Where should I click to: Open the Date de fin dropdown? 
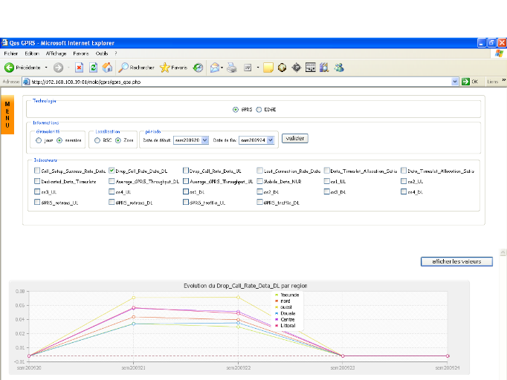click(x=268, y=139)
